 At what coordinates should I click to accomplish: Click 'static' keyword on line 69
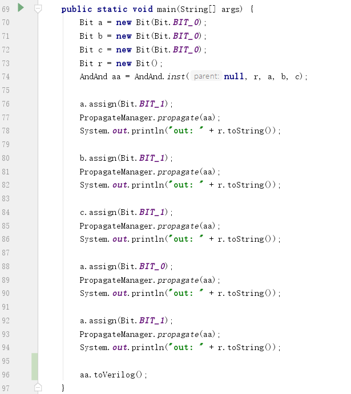(x=112, y=9)
